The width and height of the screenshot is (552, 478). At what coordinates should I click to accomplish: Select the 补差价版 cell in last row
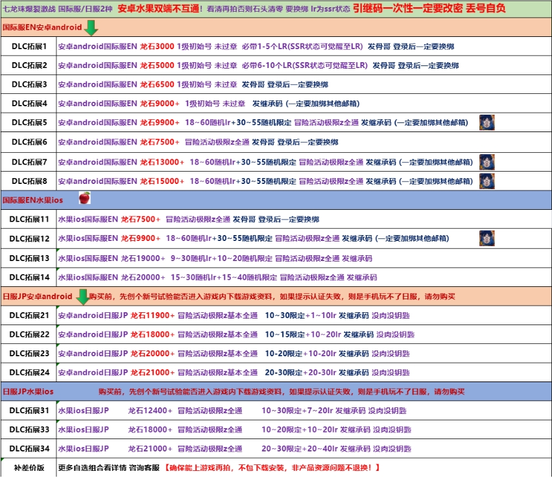pyautogui.click(x=29, y=468)
